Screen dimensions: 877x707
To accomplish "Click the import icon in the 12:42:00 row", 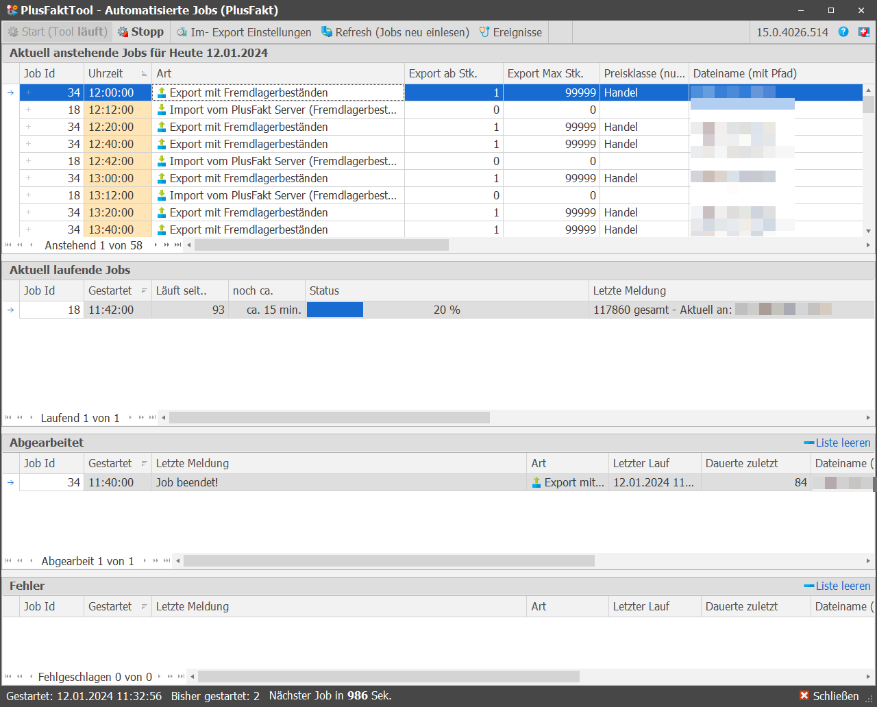I will tap(162, 161).
